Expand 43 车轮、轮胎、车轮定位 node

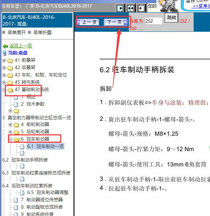(4, 75)
